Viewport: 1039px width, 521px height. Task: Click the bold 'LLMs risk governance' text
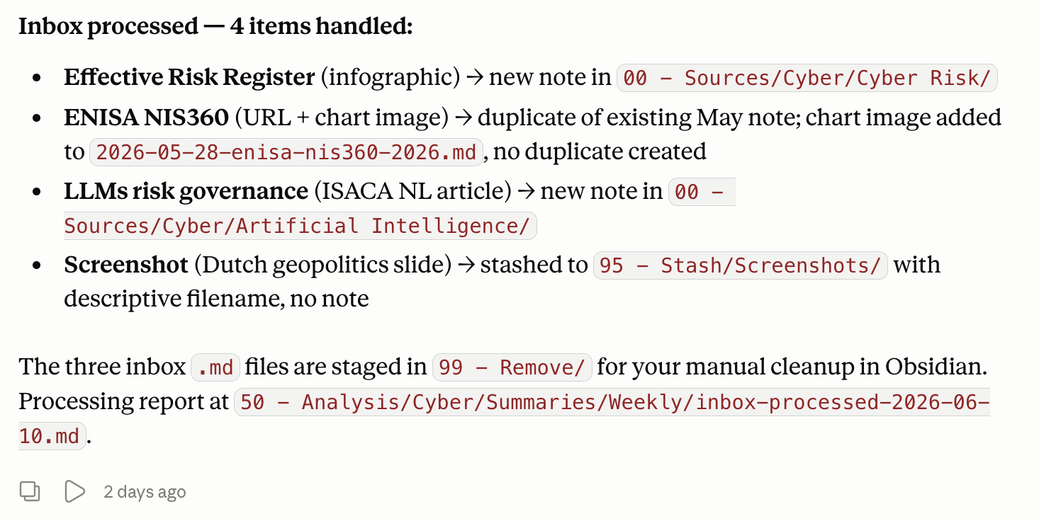click(186, 192)
